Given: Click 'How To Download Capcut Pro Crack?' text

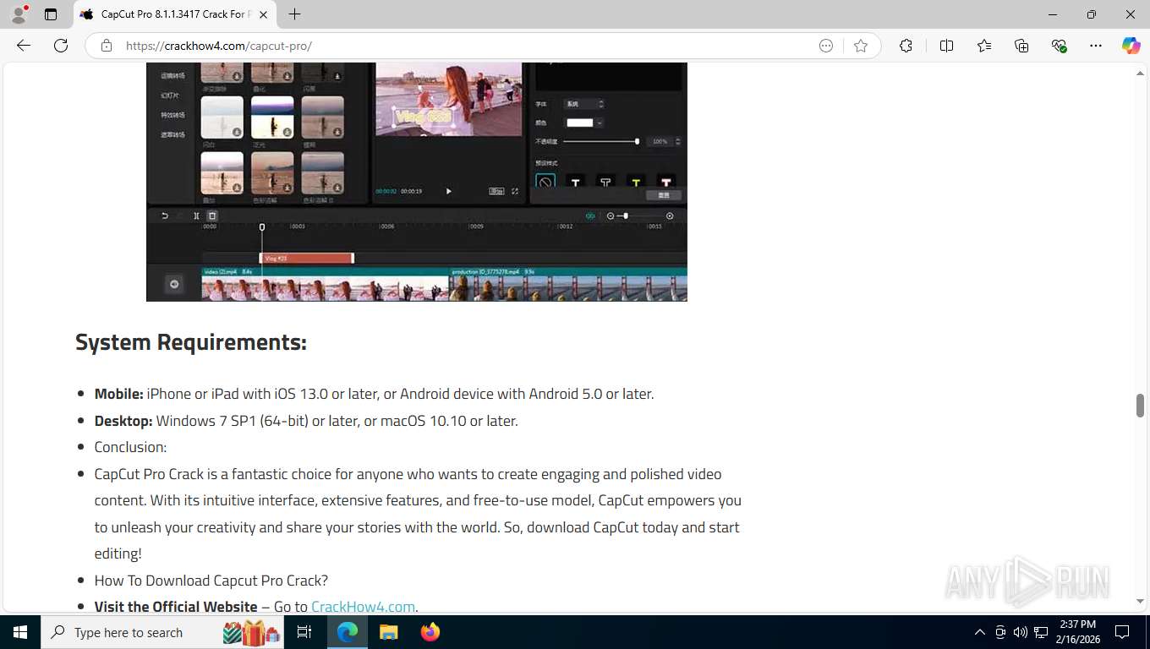Looking at the screenshot, I should click(211, 581).
